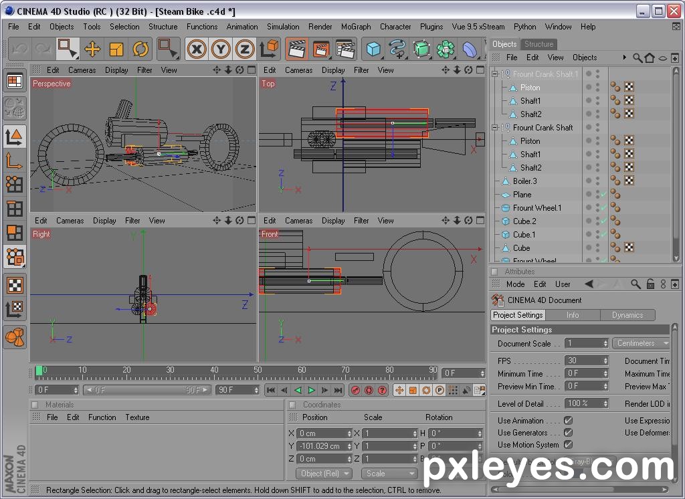Viewport: 685px width, 499px height.
Task: Lock the Attributes panel
Action: [650, 284]
